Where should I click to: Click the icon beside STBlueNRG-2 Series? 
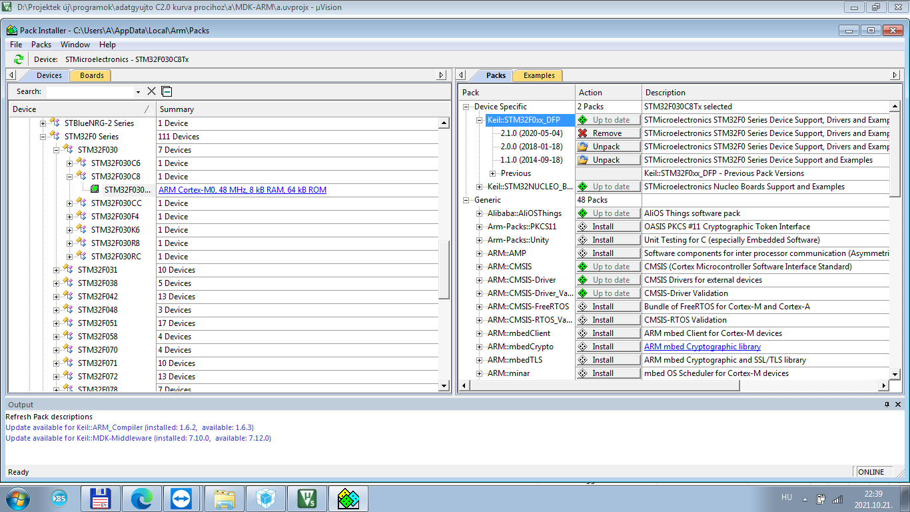(x=55, y=123)
